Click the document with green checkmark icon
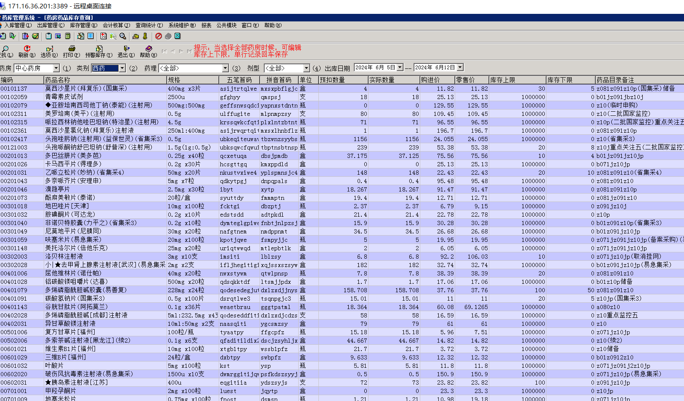 coord(13,36)
